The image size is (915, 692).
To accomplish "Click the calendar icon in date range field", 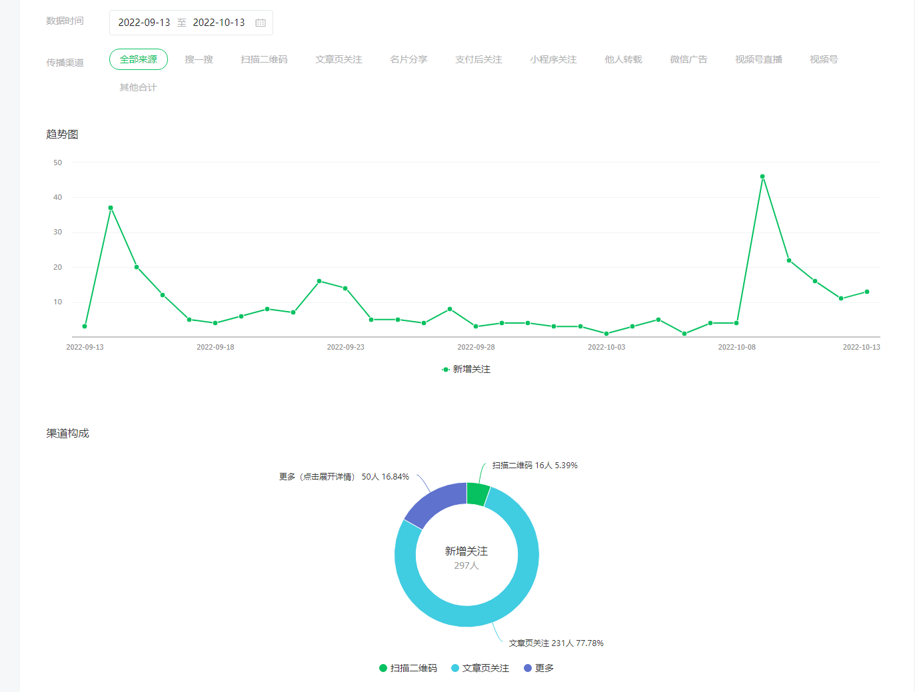I will (x=261, y=23).
